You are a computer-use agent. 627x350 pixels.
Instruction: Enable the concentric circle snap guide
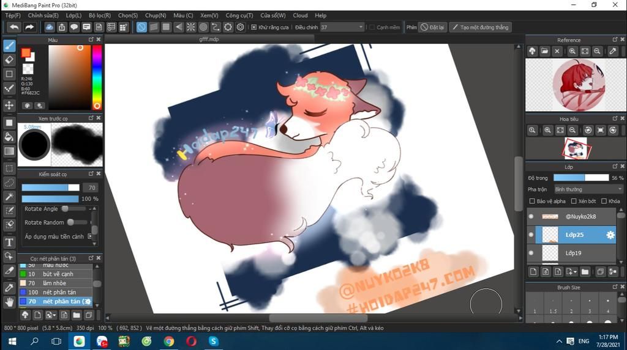[203, 27]
